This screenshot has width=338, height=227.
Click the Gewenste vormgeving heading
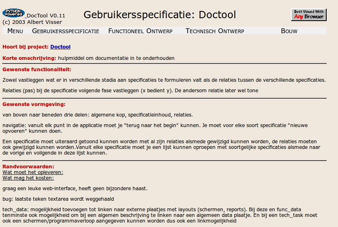(x=34, y=104)
